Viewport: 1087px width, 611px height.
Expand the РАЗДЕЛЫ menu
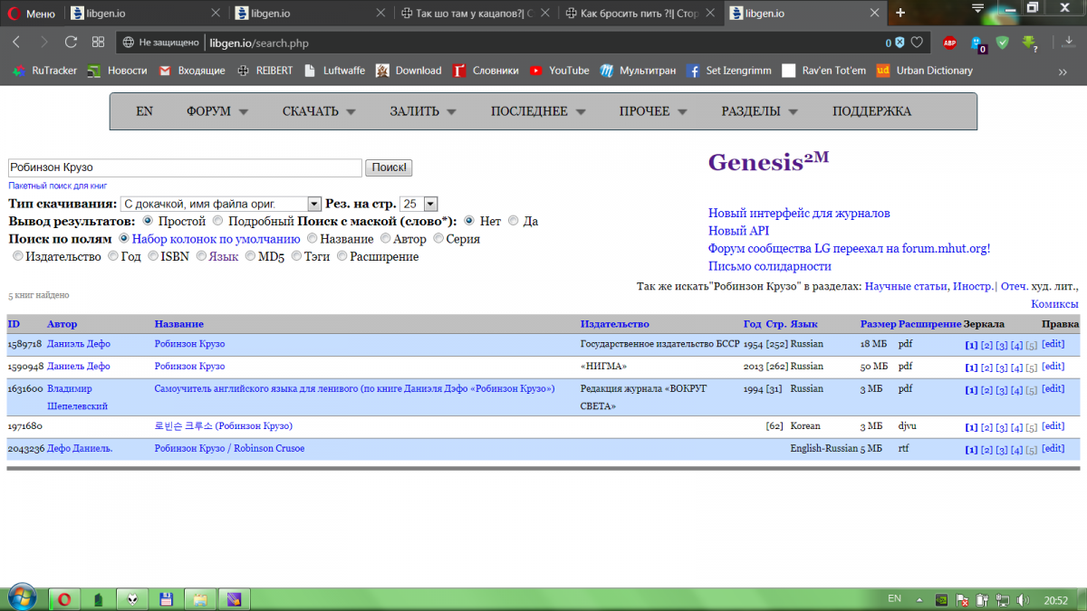tap(759, 111)
